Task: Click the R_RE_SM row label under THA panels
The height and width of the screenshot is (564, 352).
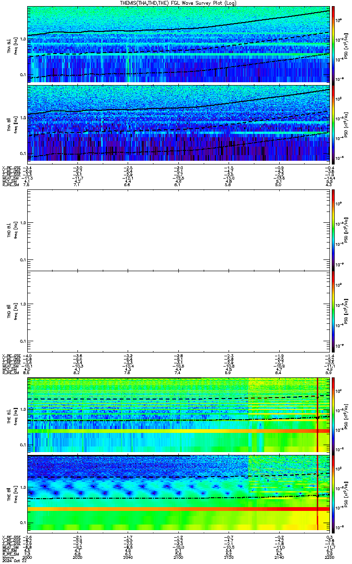Action: [10, 185]
